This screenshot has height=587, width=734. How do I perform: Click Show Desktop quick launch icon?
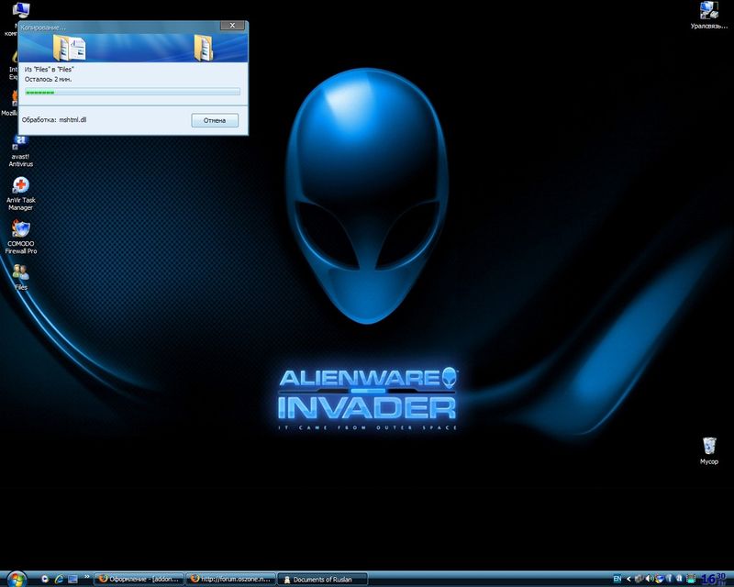click(x=73, y=579)
